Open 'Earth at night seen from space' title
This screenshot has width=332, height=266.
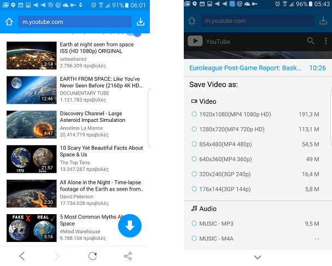(x=97, y=48)
